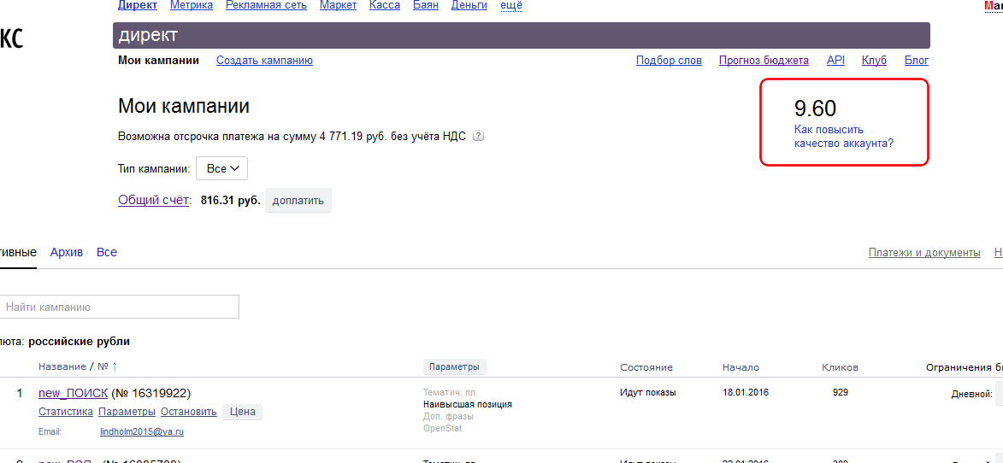The image size is (1003, 463).
Task: Click the Наивысшая позиция strategy text
Action: click(468, 404)
